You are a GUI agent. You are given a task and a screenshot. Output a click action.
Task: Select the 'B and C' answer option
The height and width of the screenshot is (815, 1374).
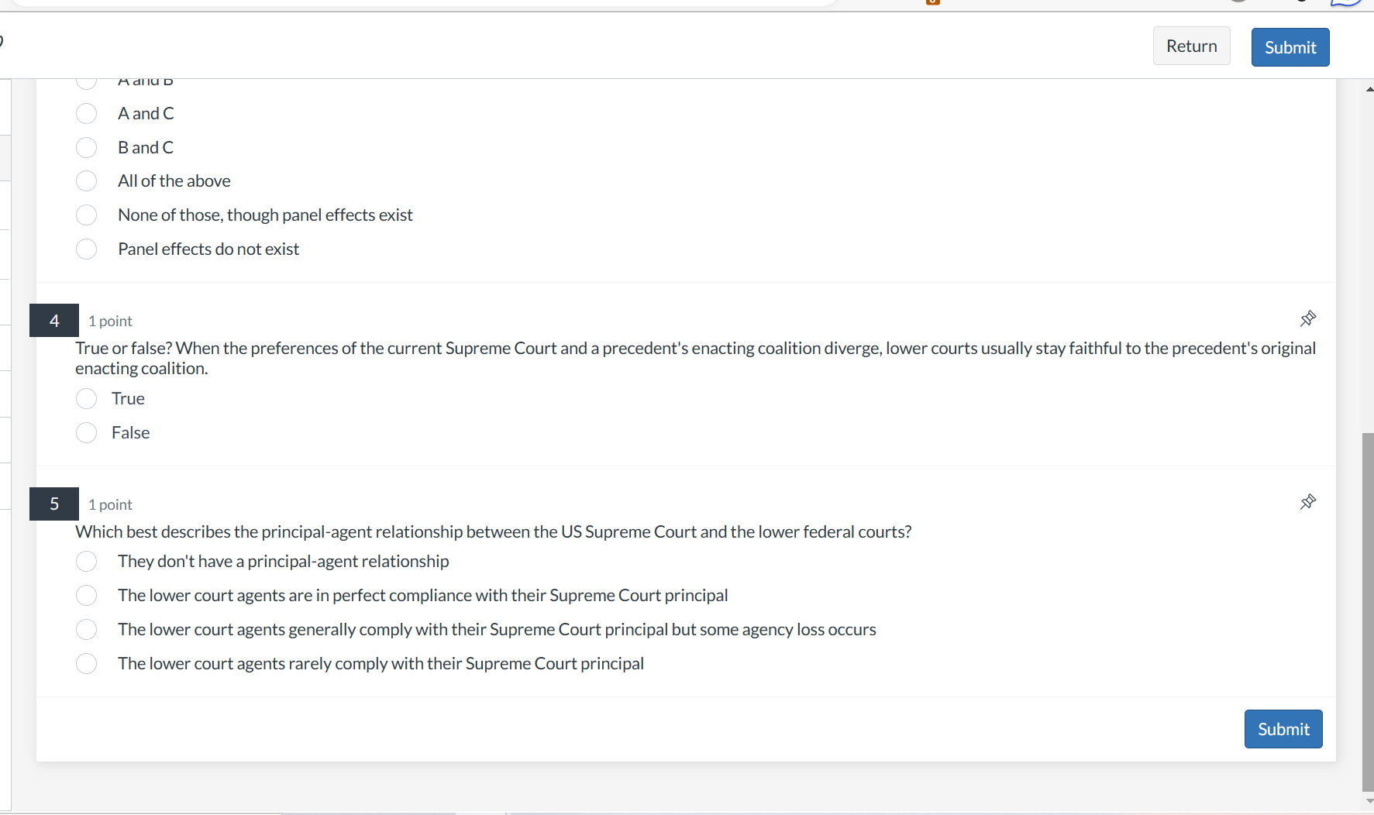[x=87, y=147]
